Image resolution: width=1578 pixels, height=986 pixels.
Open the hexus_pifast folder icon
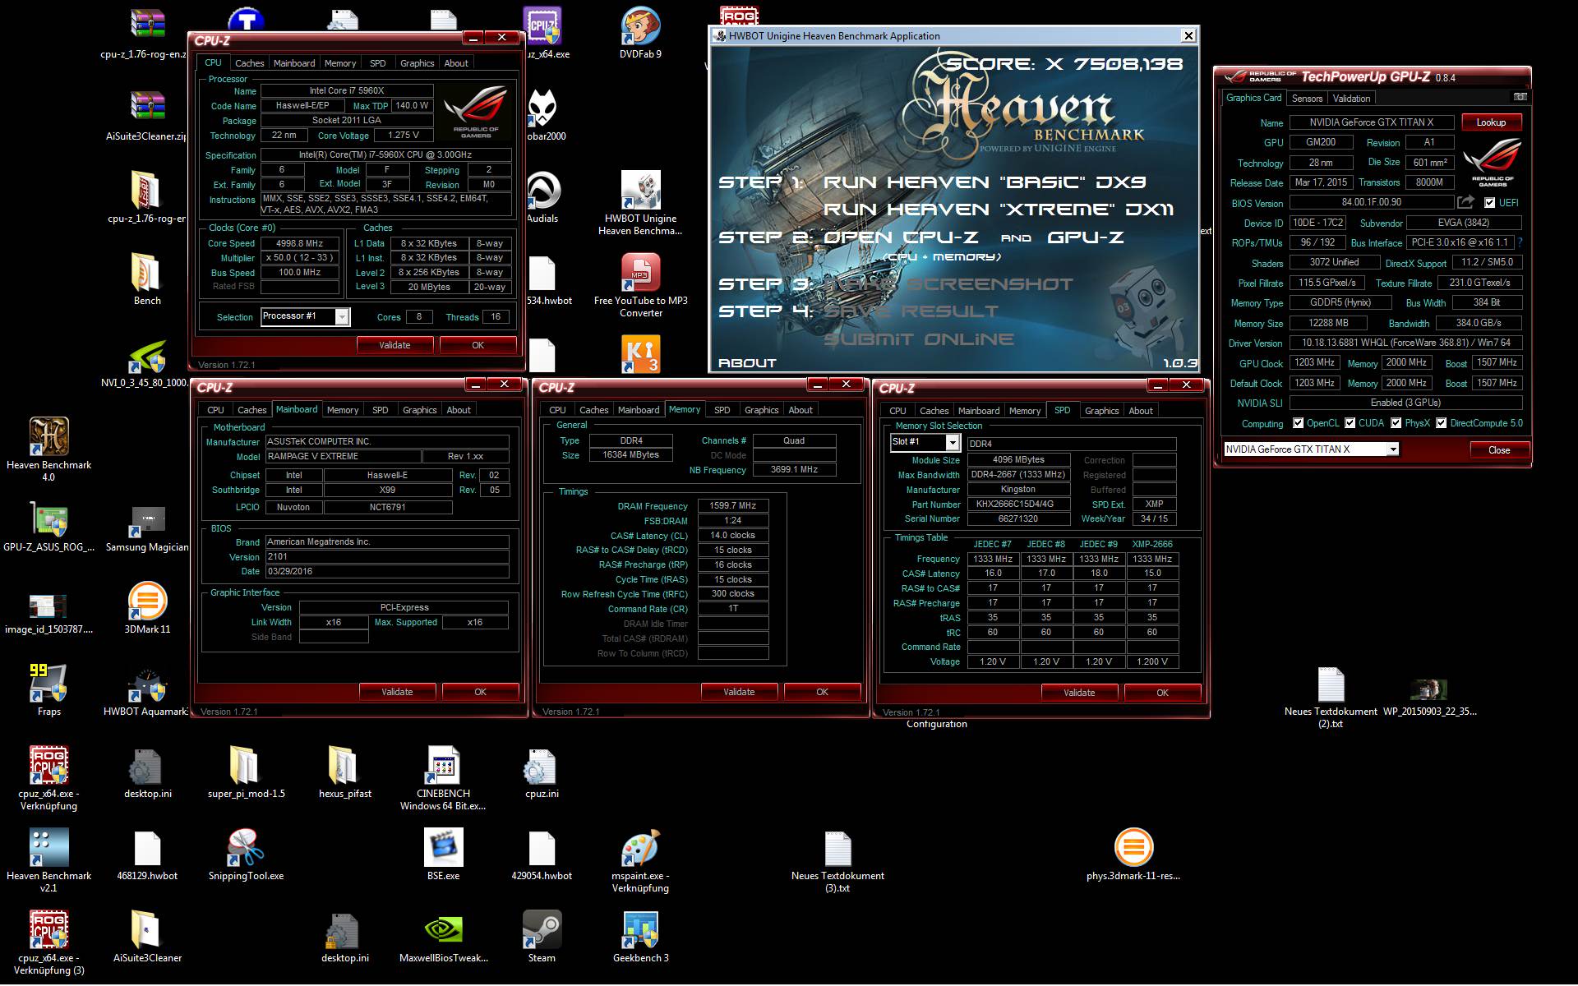(x=344, y=766)
